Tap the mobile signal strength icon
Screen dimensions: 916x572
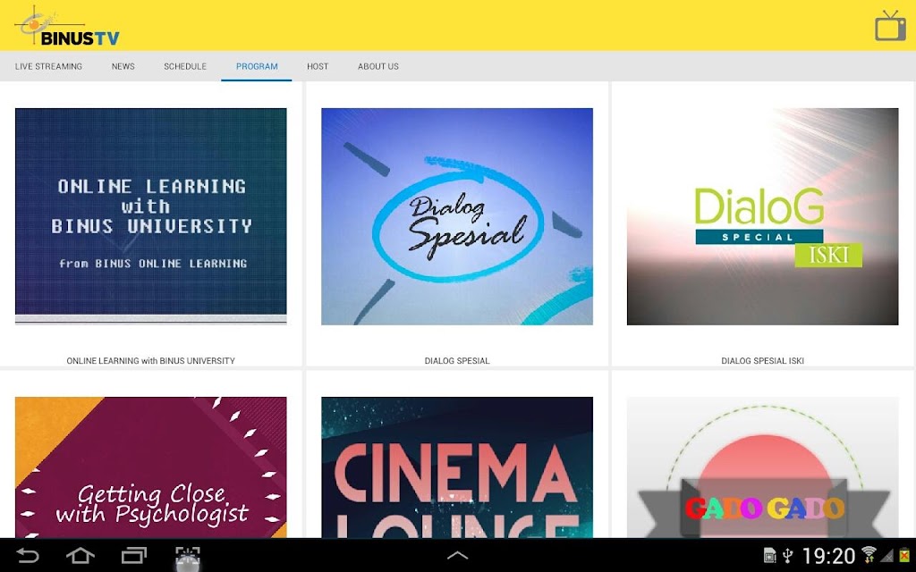point(886,555)
